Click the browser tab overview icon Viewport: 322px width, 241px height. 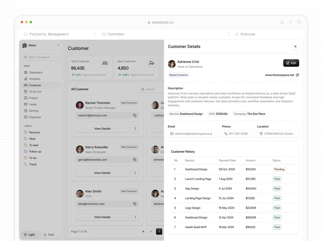tap(299, 22)
